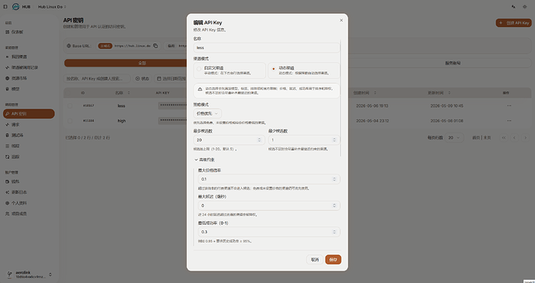This screenshot has height=283, width=535.
Task: Tick the checkbox for row 'less'
Action: 70,105
